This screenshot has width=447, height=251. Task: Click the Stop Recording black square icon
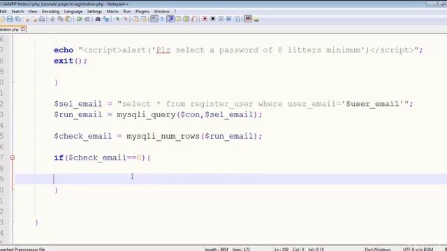pyautogui.click(x=212, y=19)
